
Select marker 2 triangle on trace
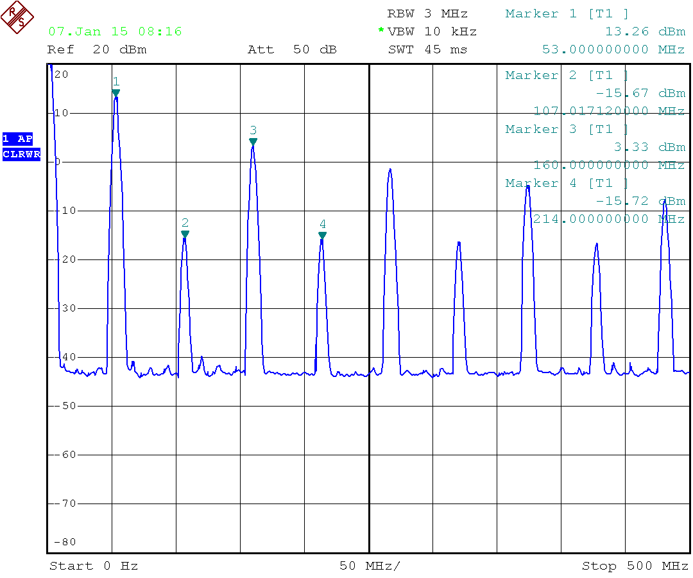[185, 234]
